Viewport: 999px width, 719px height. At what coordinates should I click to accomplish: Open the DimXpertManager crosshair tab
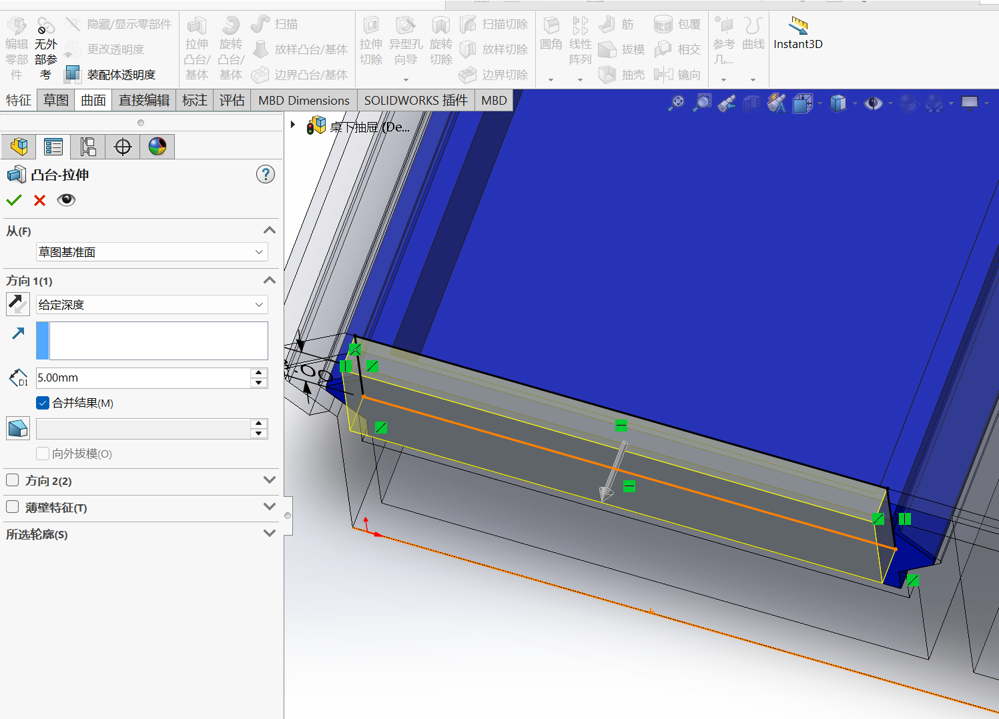pos(123,147)
